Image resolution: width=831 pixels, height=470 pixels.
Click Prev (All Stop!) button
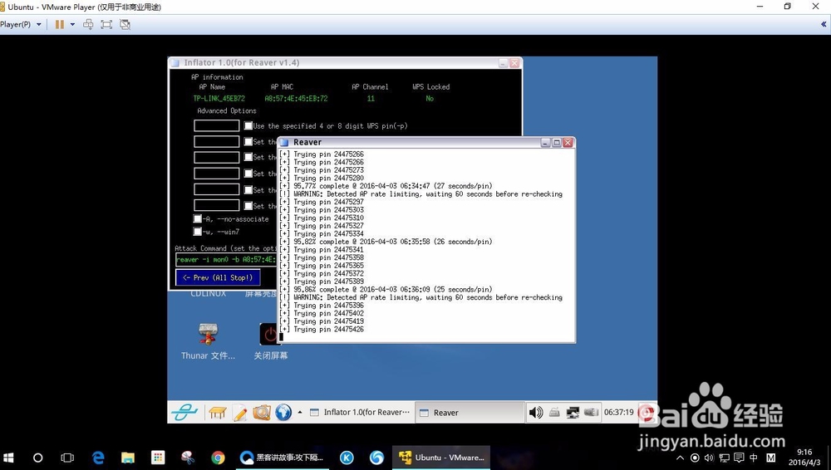[x=218, y=277]
